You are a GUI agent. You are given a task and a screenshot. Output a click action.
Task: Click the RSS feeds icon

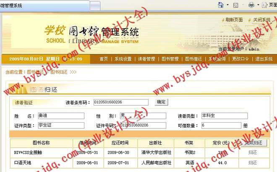(236, 5)
